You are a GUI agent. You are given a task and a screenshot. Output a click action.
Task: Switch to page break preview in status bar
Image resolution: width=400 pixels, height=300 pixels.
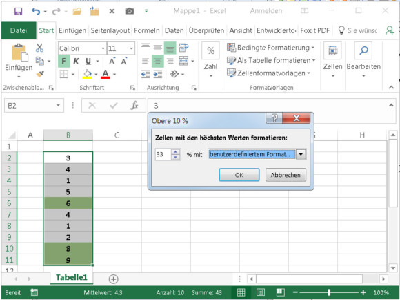tap(280, 292)
